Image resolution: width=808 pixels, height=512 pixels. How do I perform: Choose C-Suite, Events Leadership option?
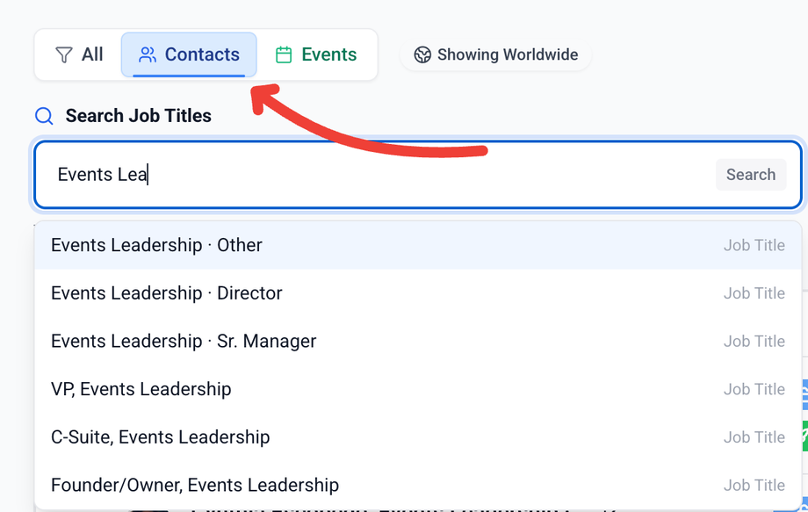point(160,437)
